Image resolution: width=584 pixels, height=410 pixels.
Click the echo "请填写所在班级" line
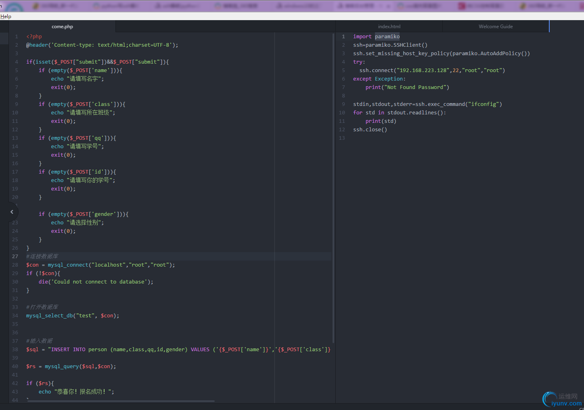[x=83, y=113]
